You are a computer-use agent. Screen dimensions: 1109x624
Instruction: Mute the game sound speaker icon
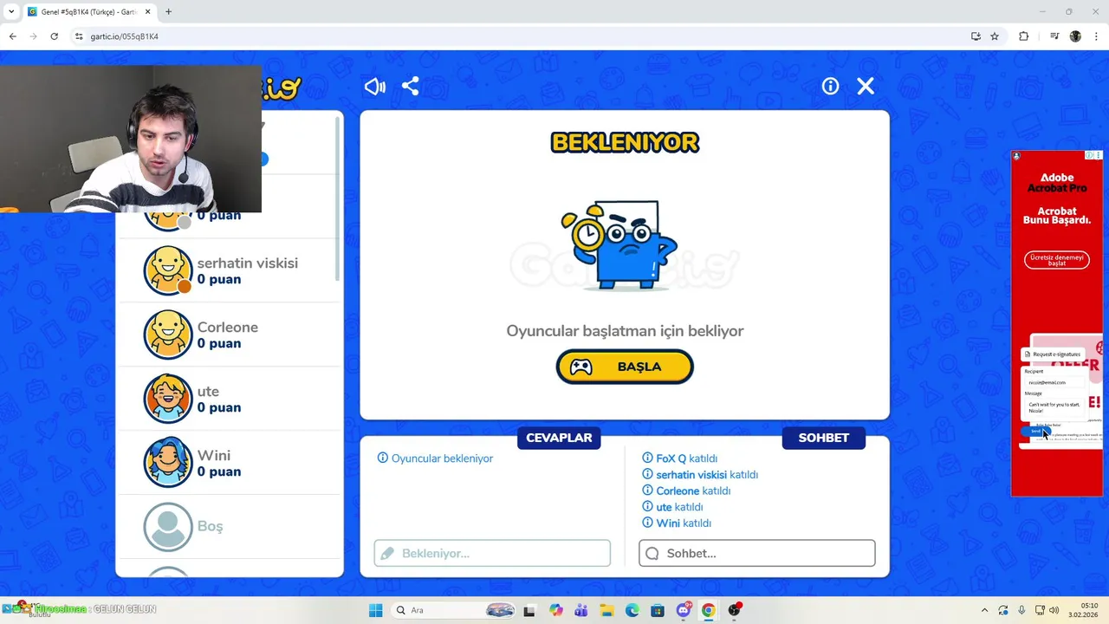(375, 87)
